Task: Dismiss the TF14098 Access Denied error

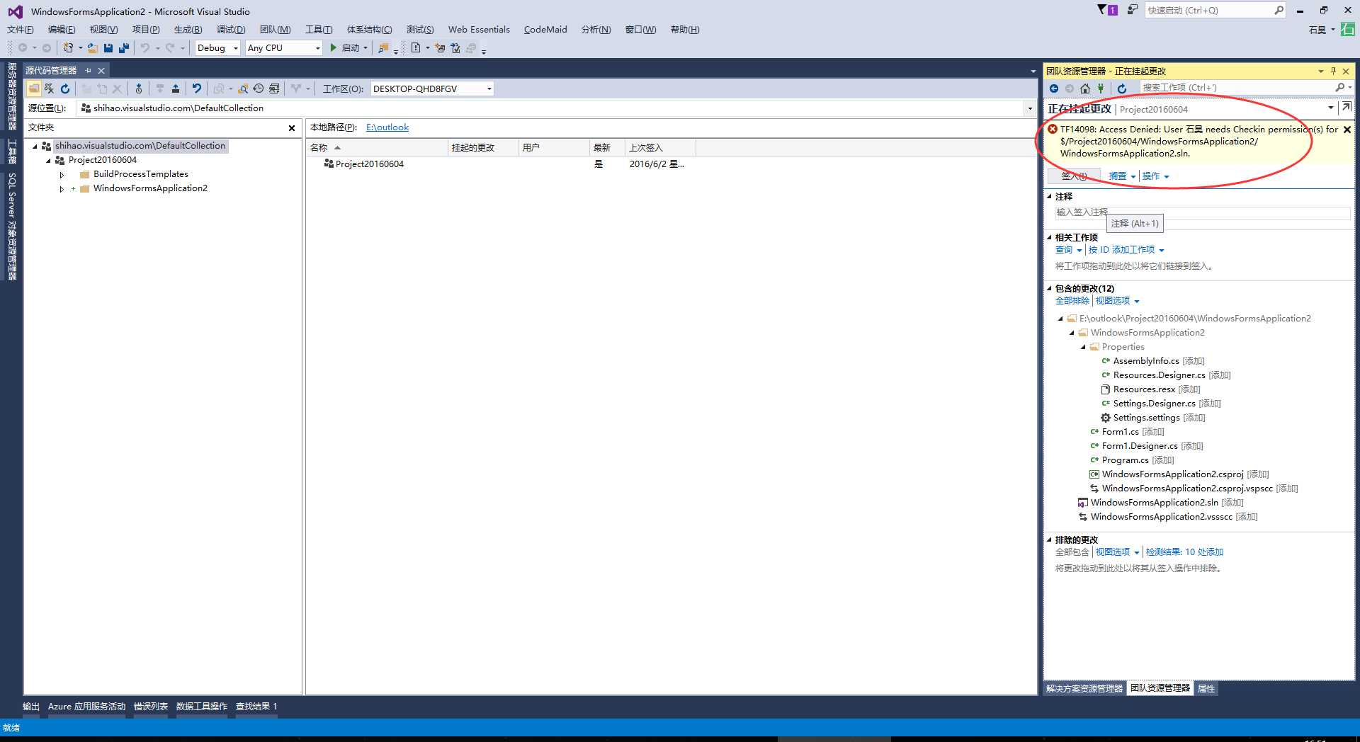Action: pyautogui.click(x=1347, y=130)
